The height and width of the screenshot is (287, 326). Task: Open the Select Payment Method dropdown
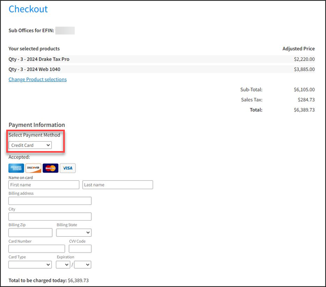[x=30, y=145]
